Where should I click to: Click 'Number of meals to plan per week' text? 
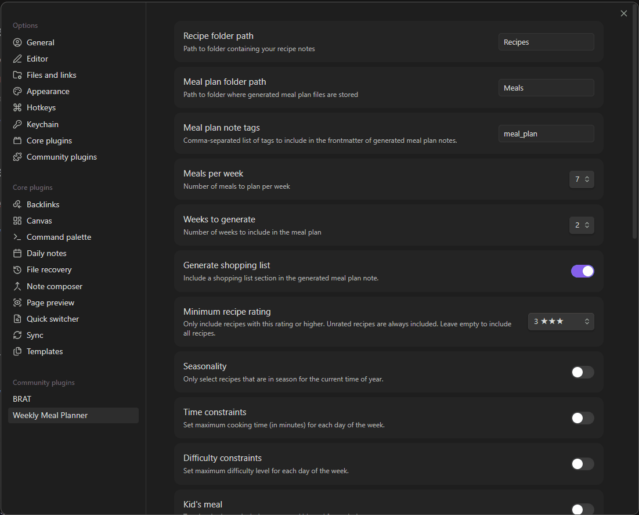click(236, 186)
